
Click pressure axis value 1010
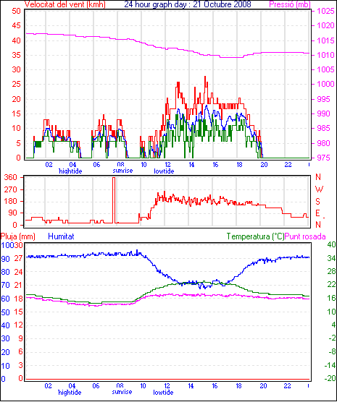click(x=325, y=55)
